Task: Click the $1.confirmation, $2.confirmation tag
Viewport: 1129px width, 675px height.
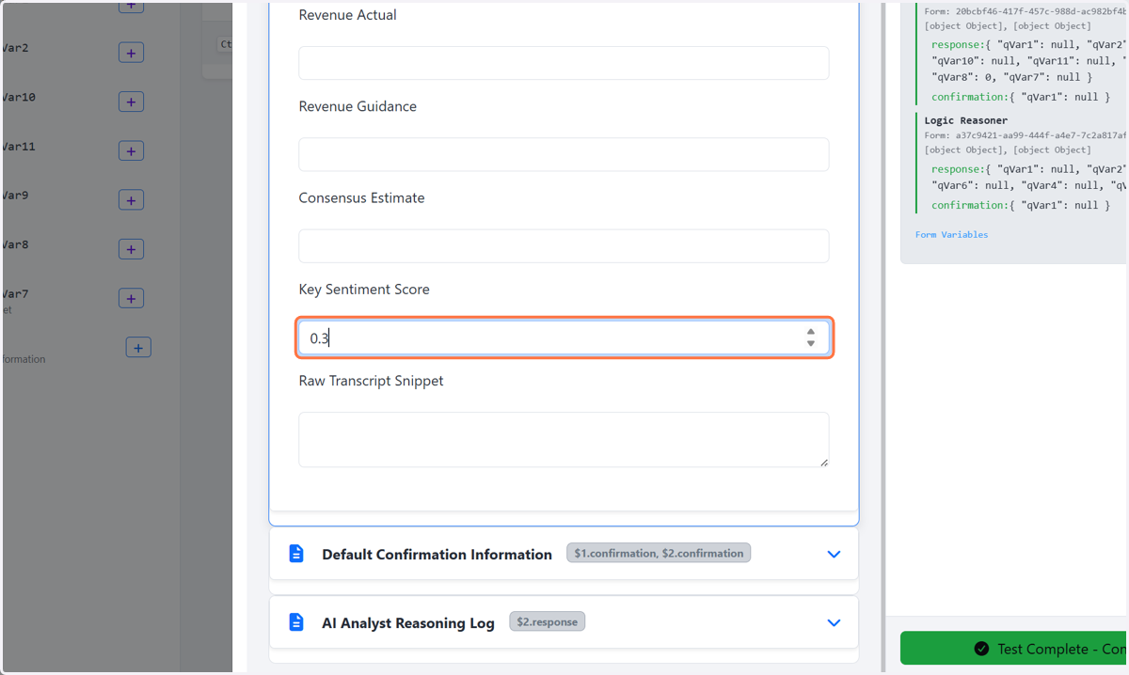Action: 659,553
